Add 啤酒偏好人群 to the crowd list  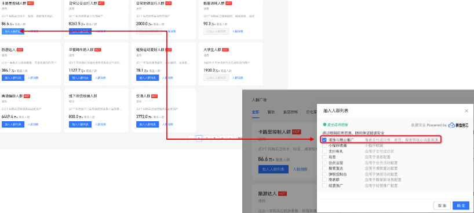click(x=13, y=124)
